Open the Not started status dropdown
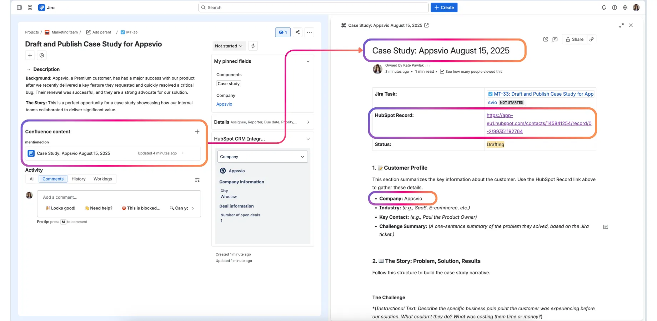Viewport: 657px width, 321px height. [x=229, y=46]
